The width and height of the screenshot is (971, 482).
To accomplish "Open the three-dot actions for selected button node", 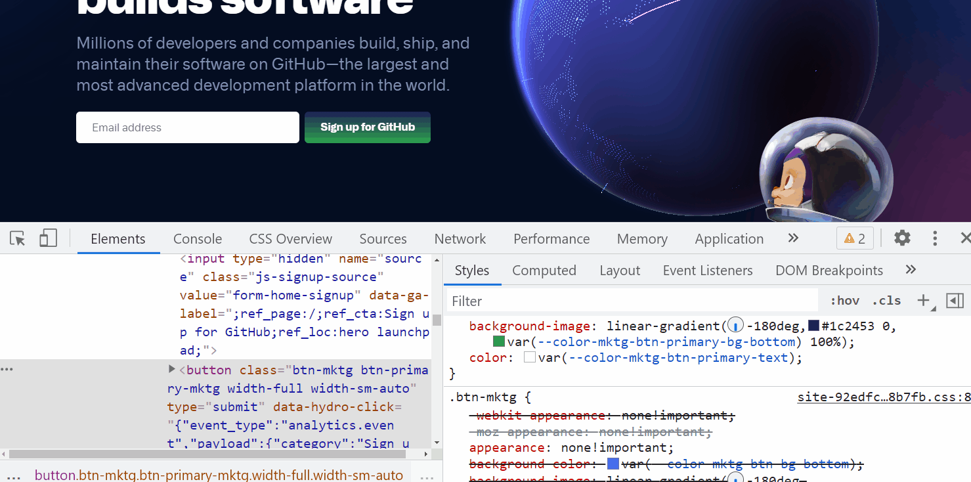I will pos(7,370).
